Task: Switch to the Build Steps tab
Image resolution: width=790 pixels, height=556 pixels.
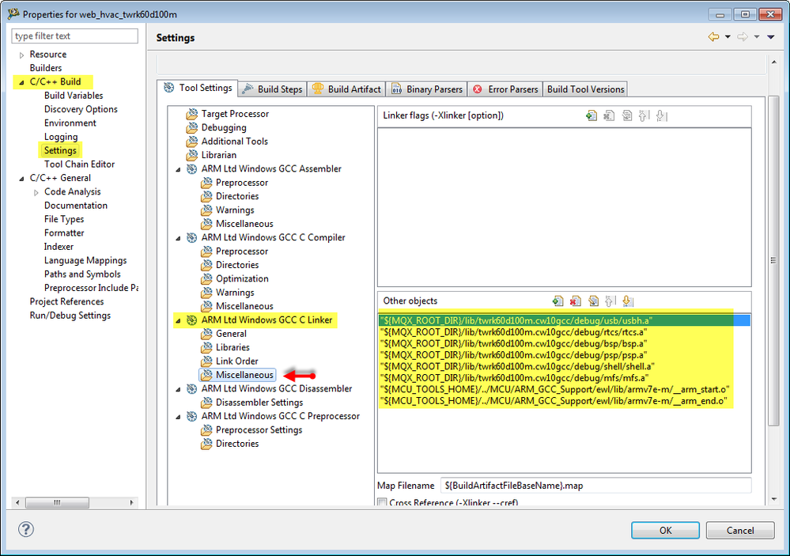Action: coord(273,89)
